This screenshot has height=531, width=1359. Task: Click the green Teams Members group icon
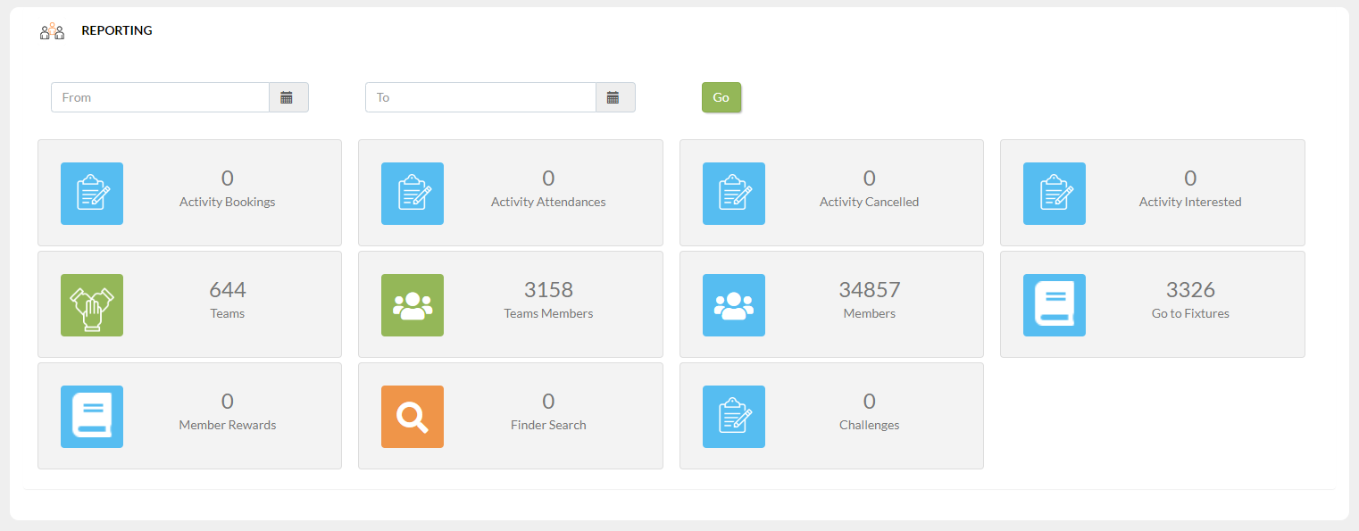(x=413, y=305)
